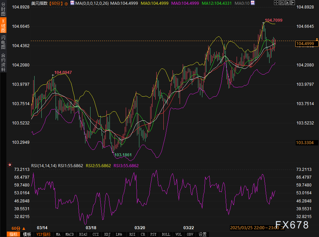Click the orange circle icon after 【60分】
The width and height of the screenshot is (319, 237).
(66, 3)
